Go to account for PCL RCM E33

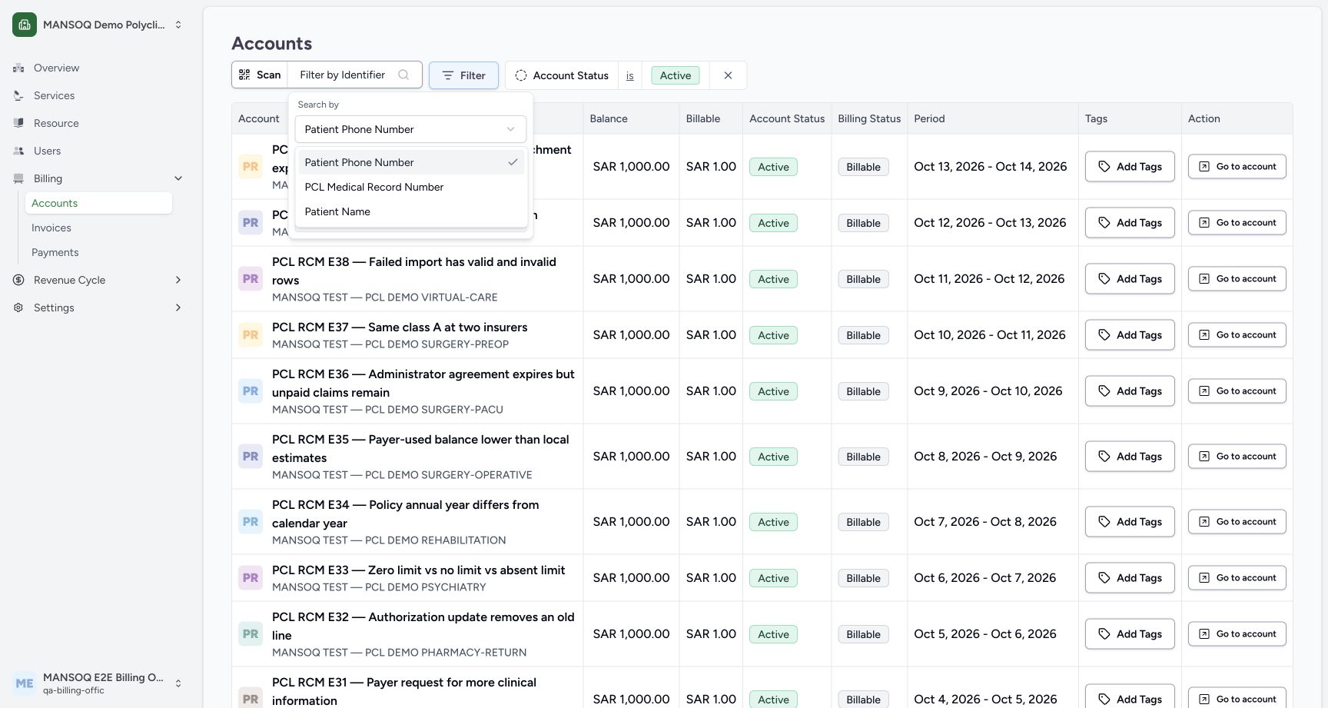(x=1237, y=577)
